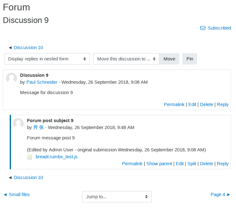Open 芳 张's profile link
Viewport: 236px width, 208px height.
pyautogui.click(x=38, y=127)
